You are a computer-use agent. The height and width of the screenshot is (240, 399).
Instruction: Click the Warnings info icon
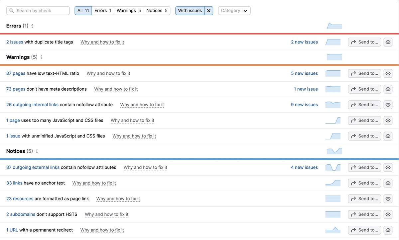[41, 57]
